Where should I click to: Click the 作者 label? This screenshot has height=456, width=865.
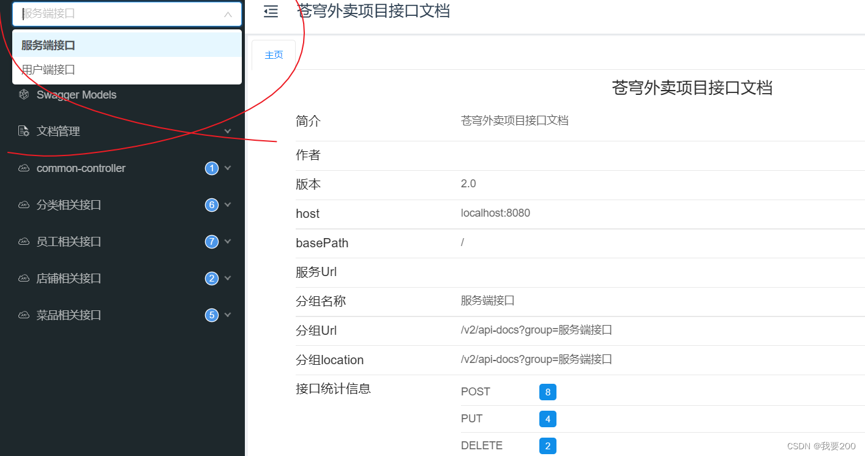click(x=308, y=155)
